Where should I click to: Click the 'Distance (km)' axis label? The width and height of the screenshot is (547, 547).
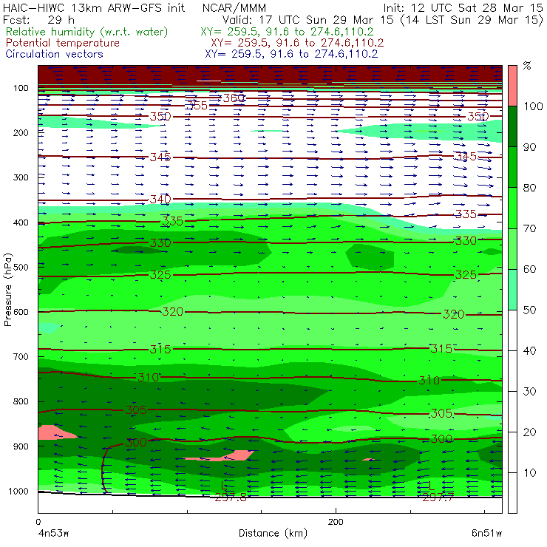[273, 534]
